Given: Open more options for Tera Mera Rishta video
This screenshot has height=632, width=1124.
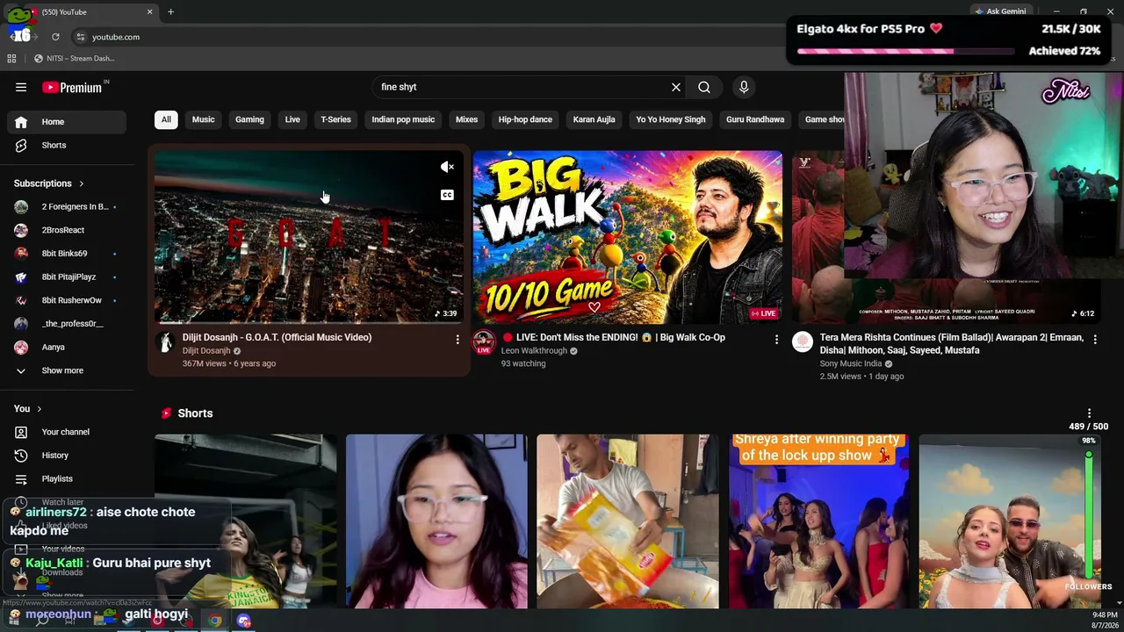Looking at the screenshot, I should point(1095,339).
